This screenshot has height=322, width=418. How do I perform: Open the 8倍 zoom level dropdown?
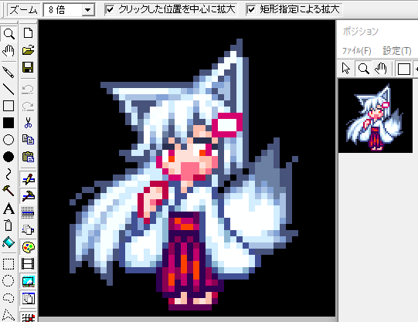[x=88, y=10]
